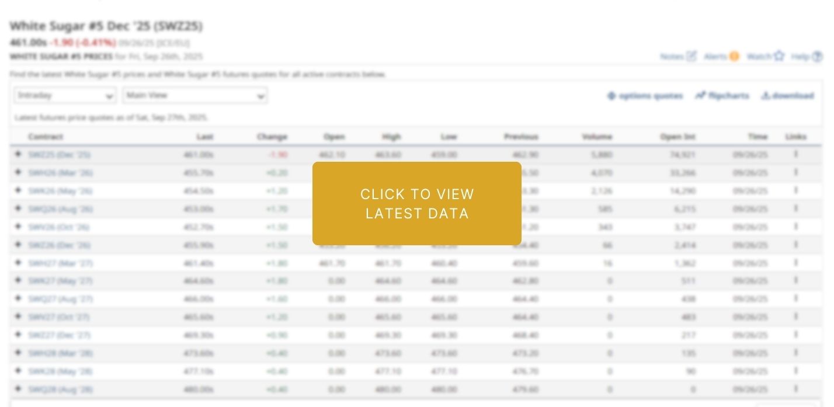Open the Help question mark icon
The width and height of the screenshot is (834, 407).
[x=817, y=57]
